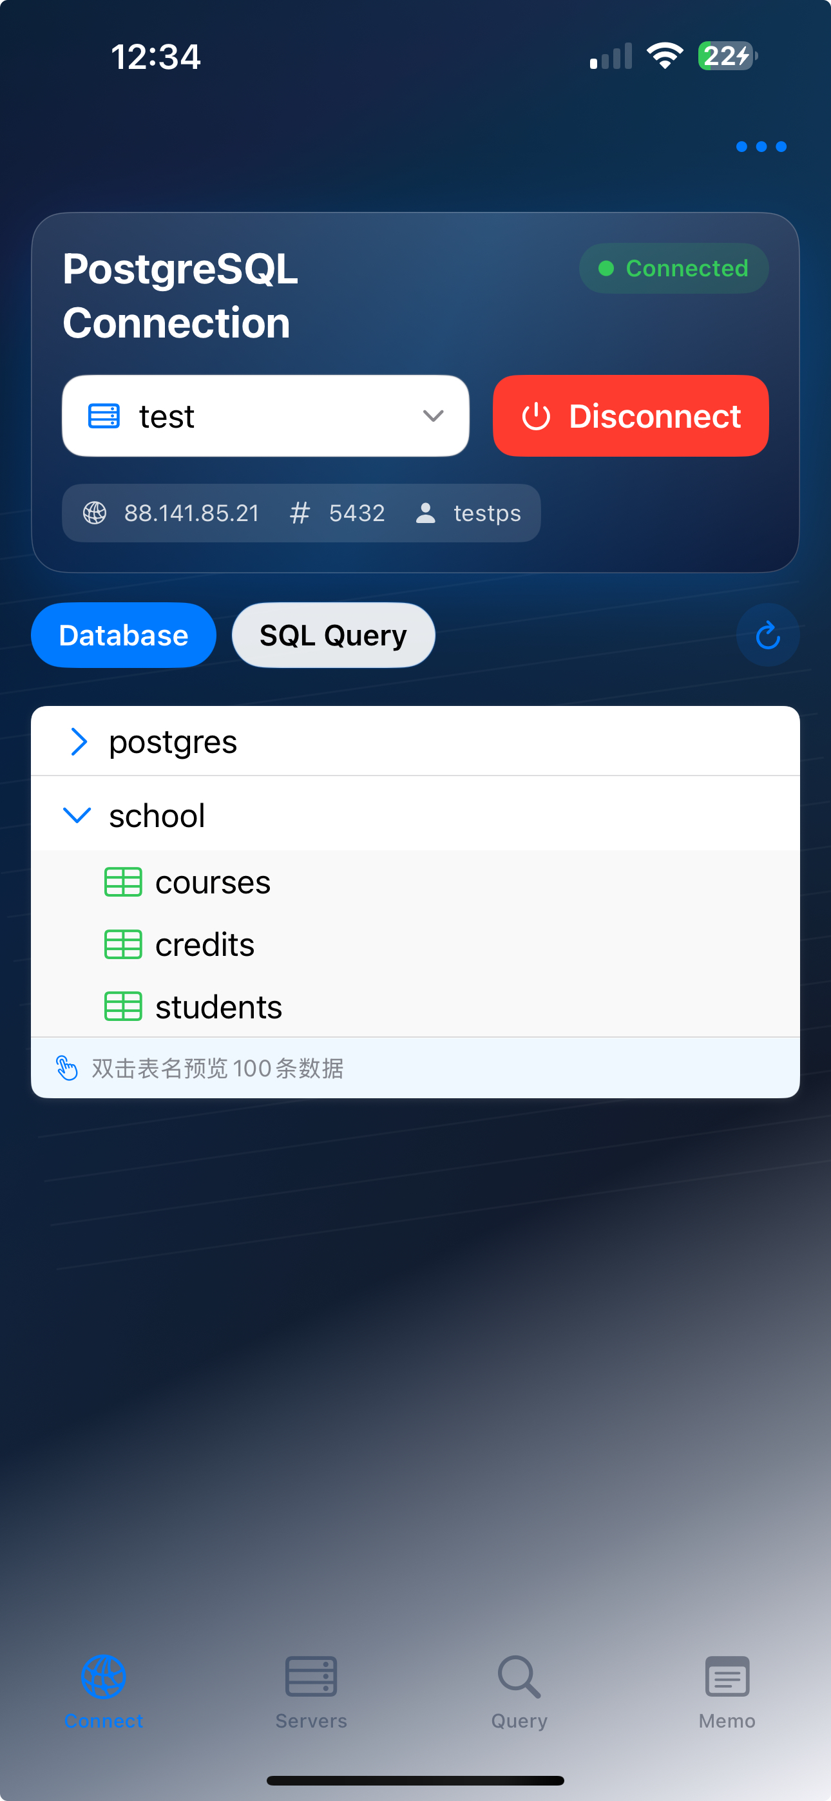Open the Query magnifier tab
The width and height of the screenshot is (831, 1801).
pos(519,1677)
